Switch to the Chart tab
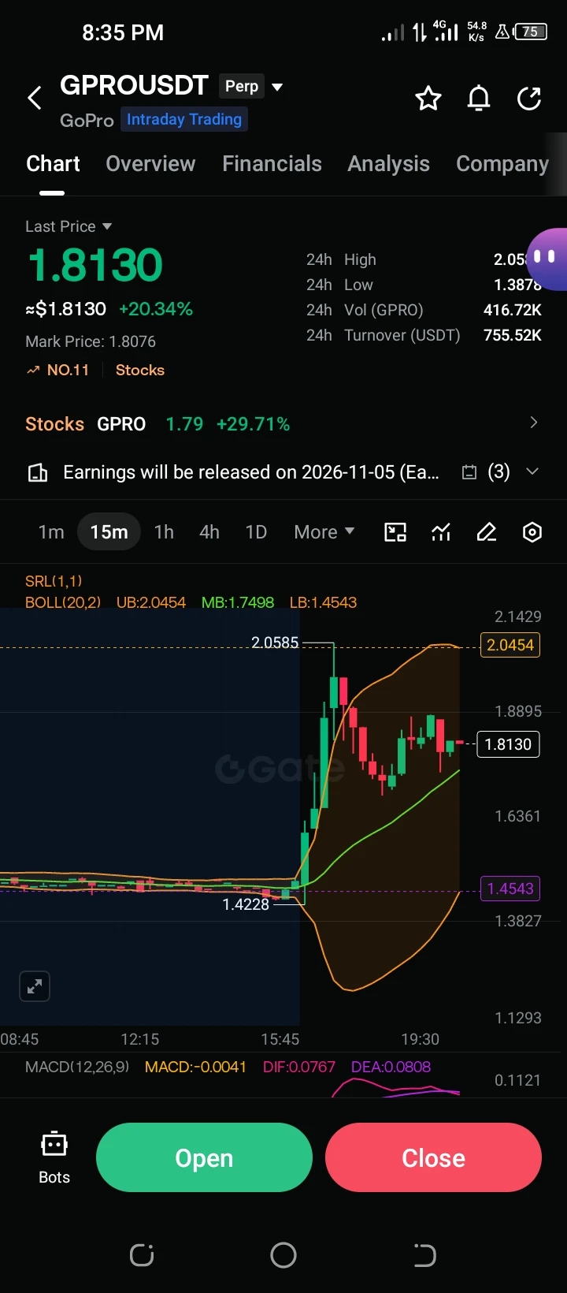 point(53,163)
